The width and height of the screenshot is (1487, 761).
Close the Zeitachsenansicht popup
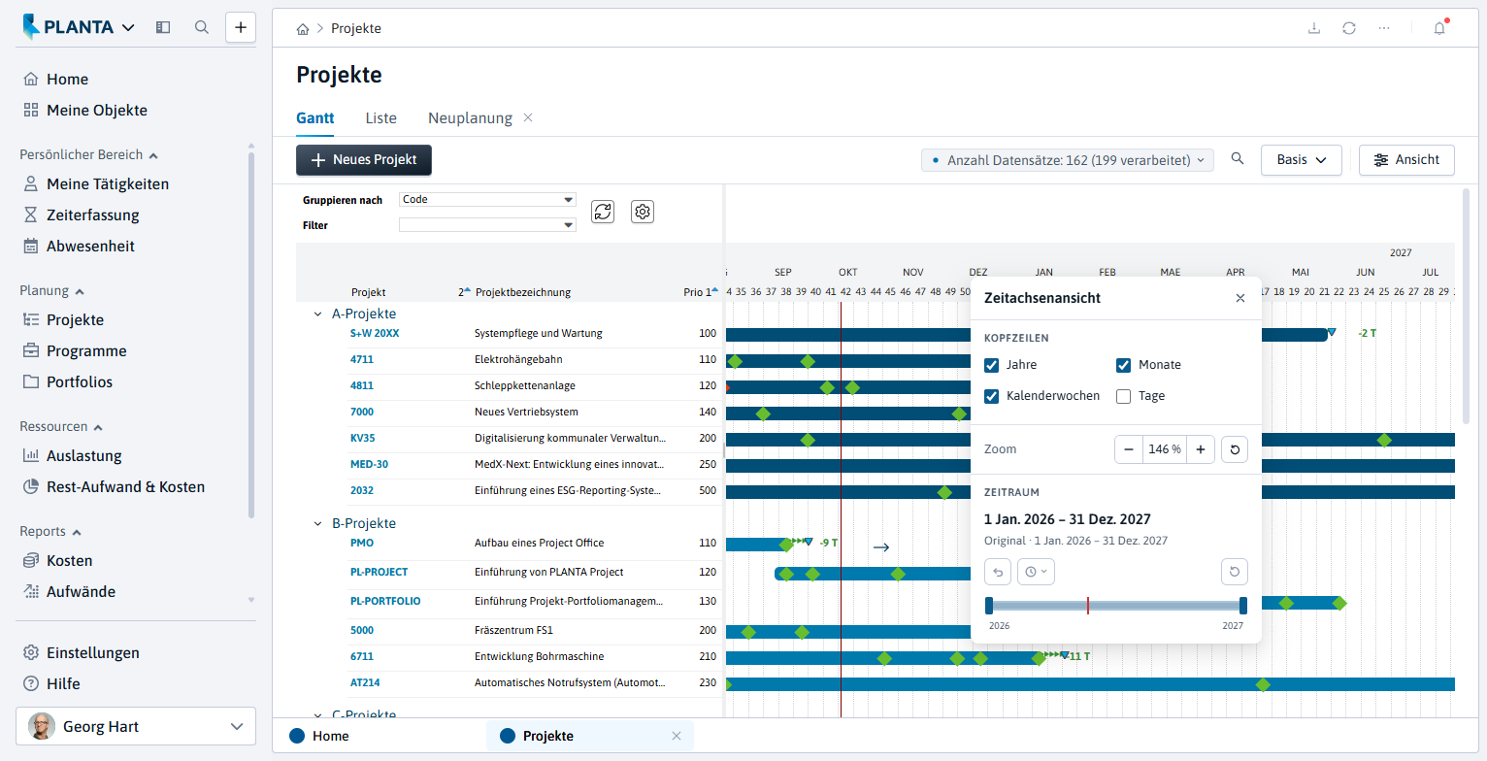pyautogui.click(x=1240, y=298)
